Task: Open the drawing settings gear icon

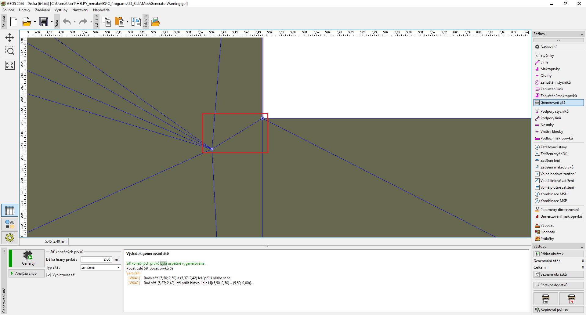Action: 10,237
